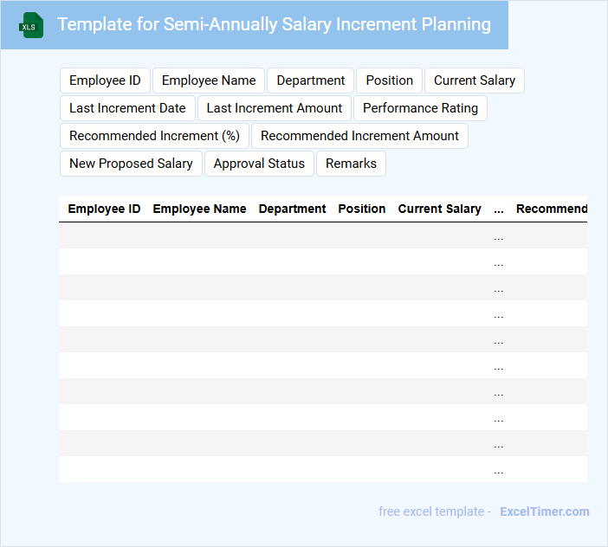Choose the Position tag
The height and width of the screenshot is (547, 608).
[x=389, y=80]
